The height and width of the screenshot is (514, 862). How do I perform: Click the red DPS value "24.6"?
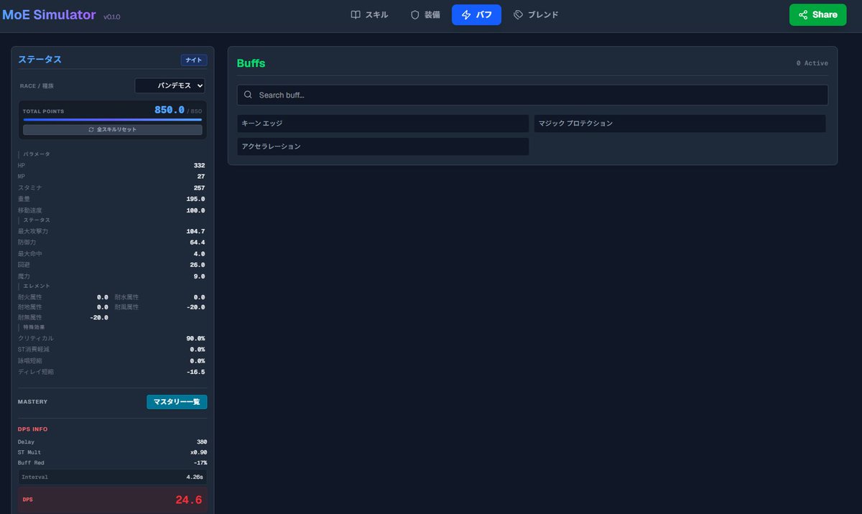pos(188,500)
